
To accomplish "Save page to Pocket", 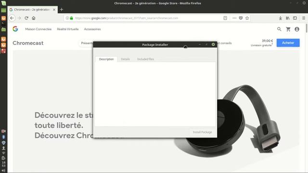I will pyautogui.click(x=241, y=18).
